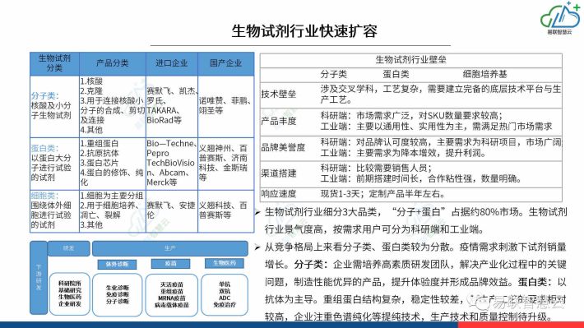Viewport: 584px width, 328px height.
Task: Click the 生物试剂分类 table header cell
Action: pos(54,63)
